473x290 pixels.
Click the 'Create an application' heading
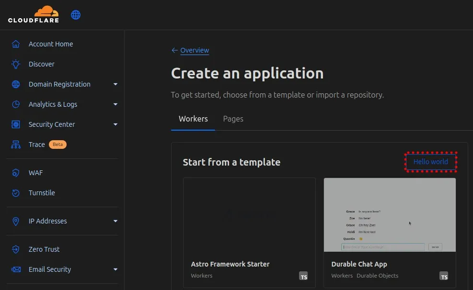click(247, 73)
